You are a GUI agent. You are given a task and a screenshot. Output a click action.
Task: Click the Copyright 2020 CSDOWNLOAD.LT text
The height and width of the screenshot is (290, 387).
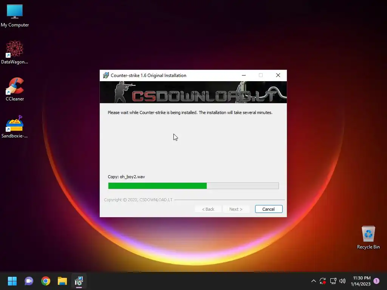pos(138,200)
